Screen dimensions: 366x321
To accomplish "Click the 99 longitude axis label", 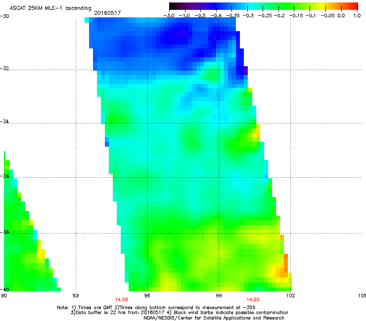I will (219, 296).
